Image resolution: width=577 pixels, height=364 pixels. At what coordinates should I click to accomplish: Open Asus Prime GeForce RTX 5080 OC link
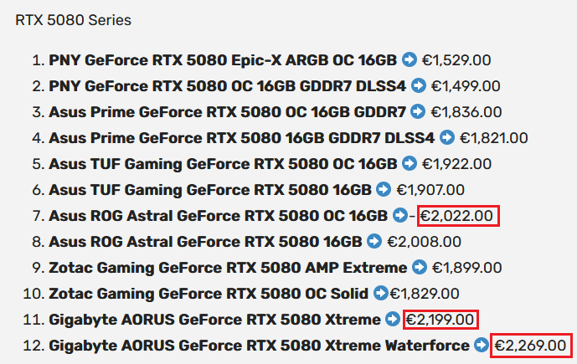pos(227,112)
